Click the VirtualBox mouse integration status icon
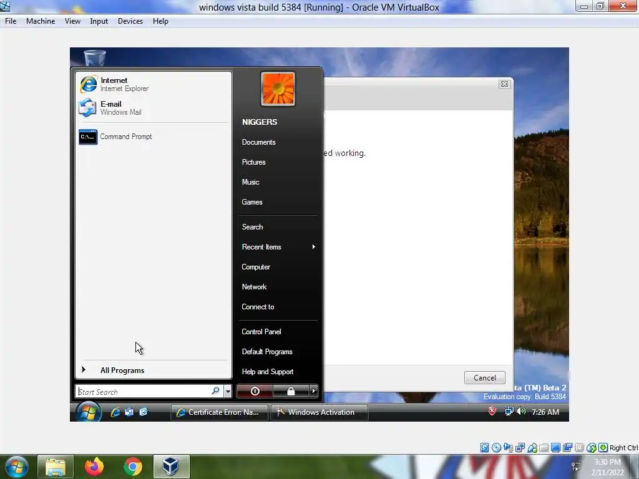The image size is (639, 479). [592, 448]
